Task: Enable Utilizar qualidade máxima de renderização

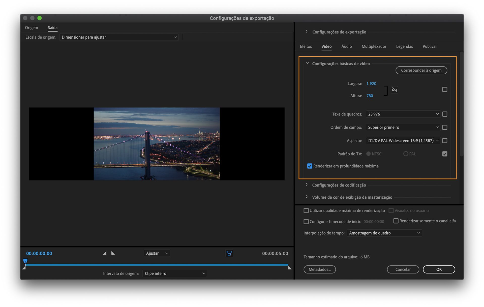Action: [306, 210]
